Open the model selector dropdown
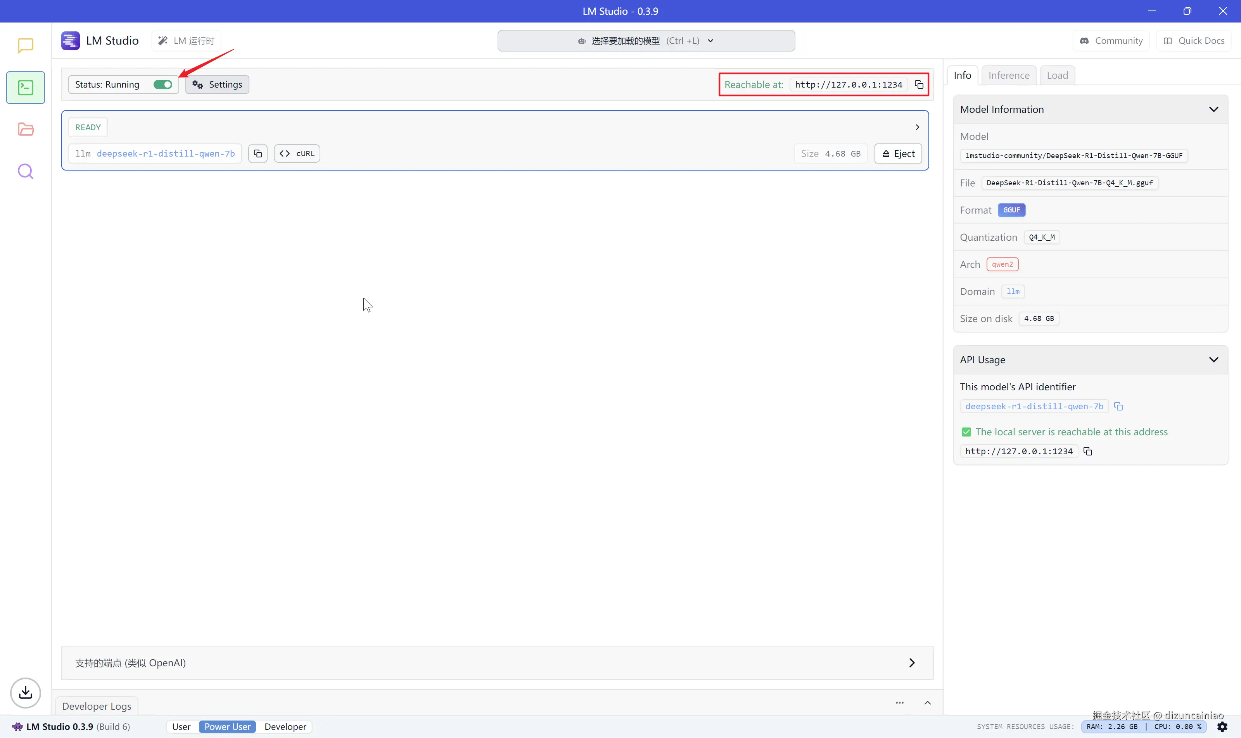The height and width of the screenshot is (738, 1241). 646,41
